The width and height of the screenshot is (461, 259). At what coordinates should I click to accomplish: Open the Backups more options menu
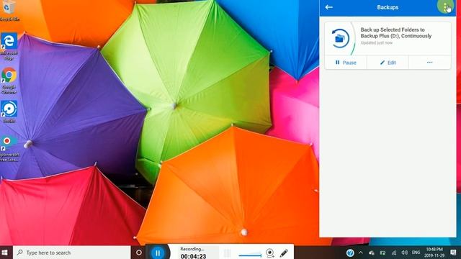click(445, 6)
